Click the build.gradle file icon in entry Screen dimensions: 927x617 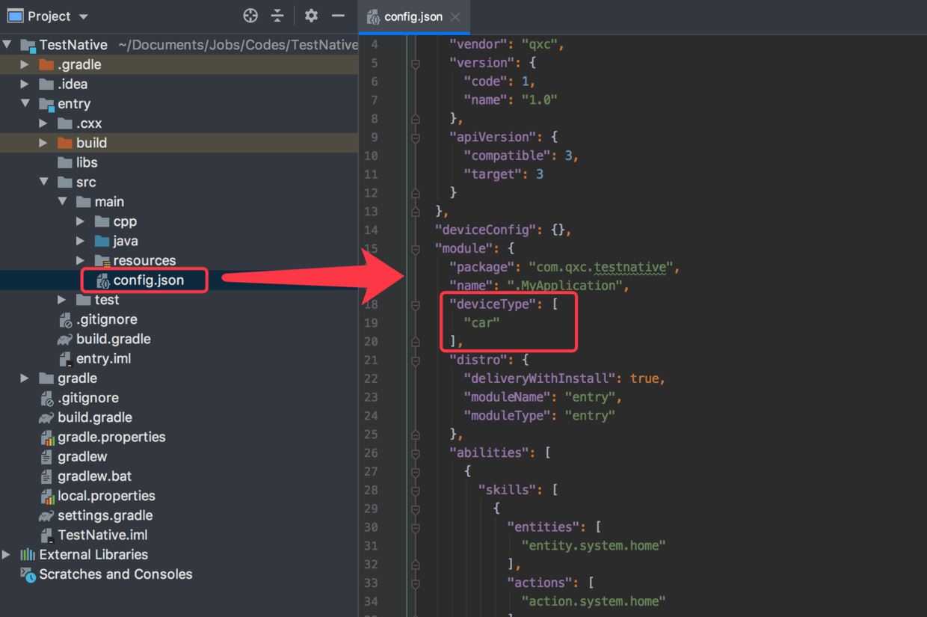point(65,339)
